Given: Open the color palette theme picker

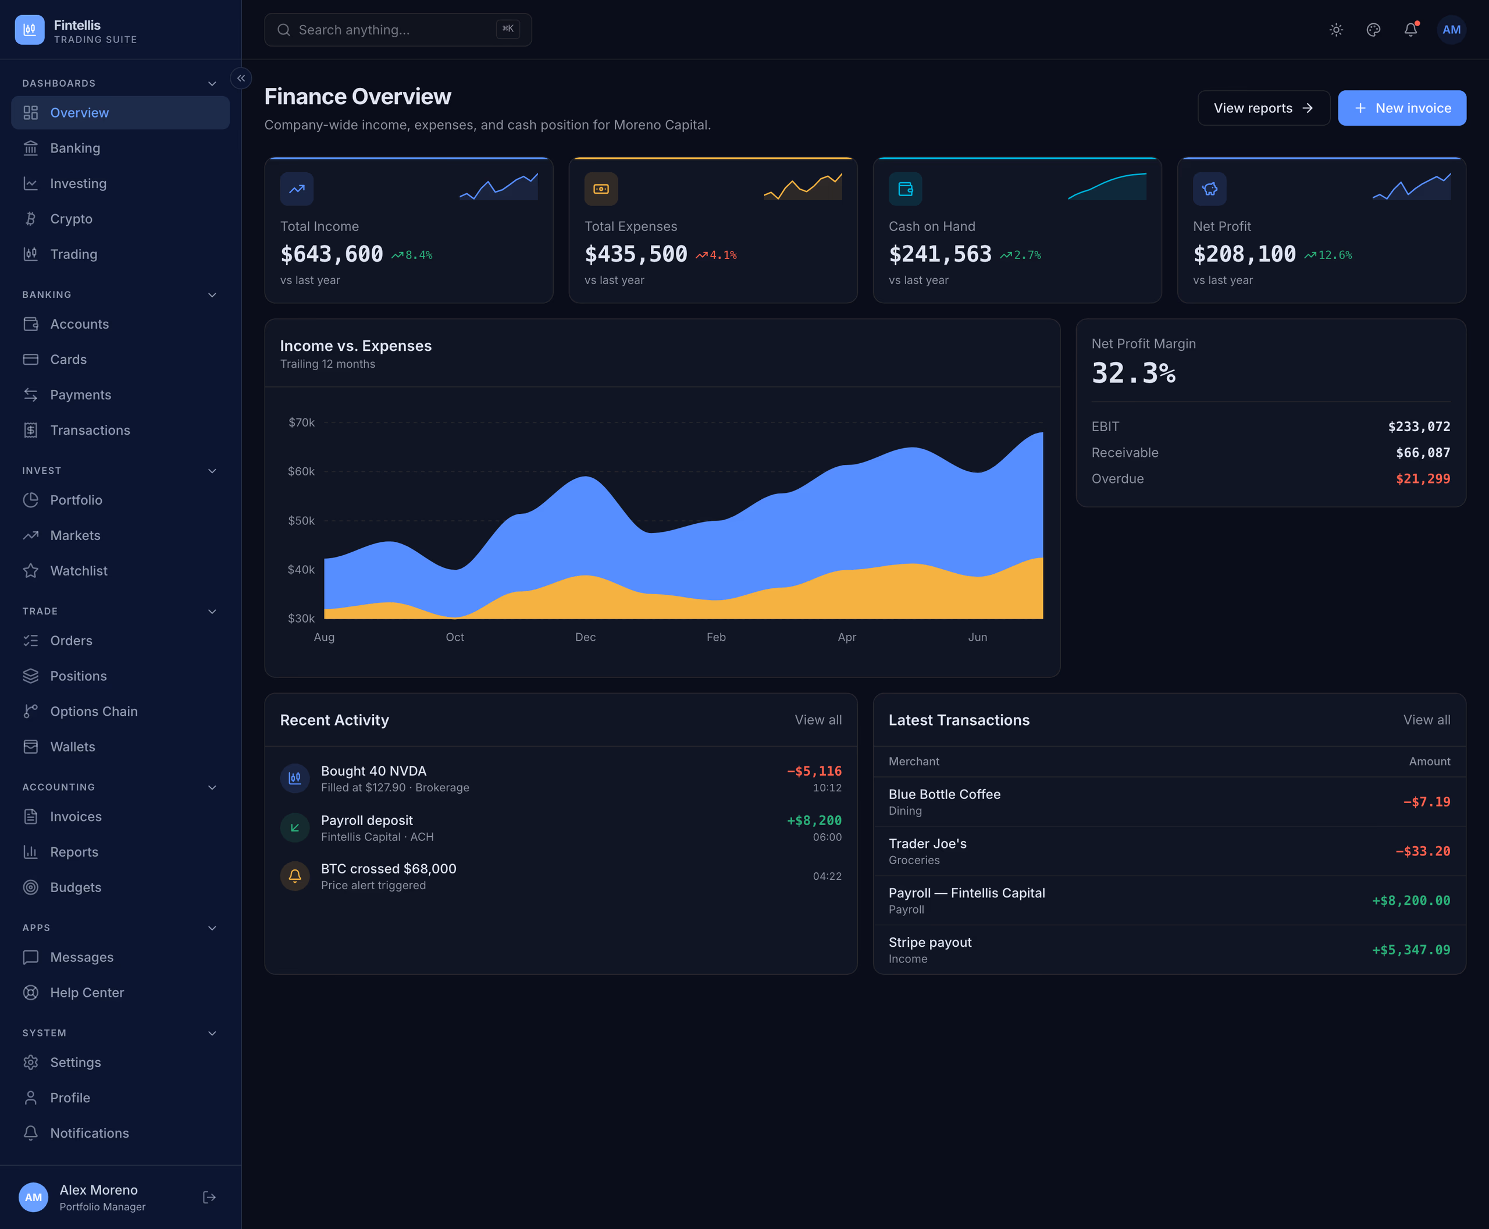Looking at the screenshot, I should tap(1374, 30).
